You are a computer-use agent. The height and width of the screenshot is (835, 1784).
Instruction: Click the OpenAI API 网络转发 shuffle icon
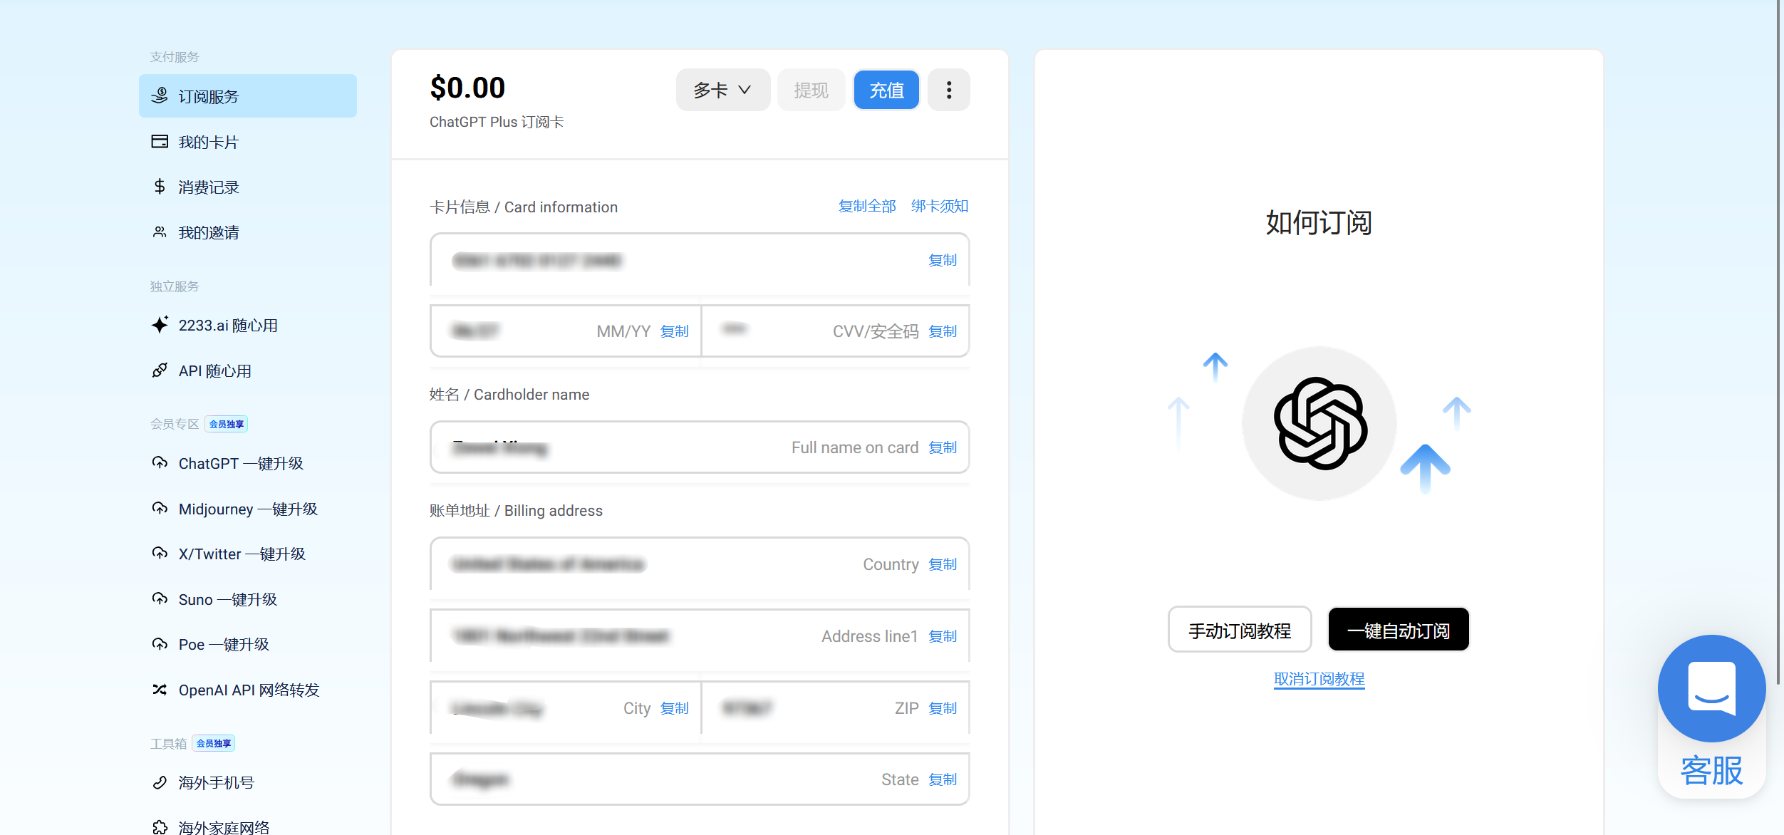pyautogui.click(x=160, y=690)
